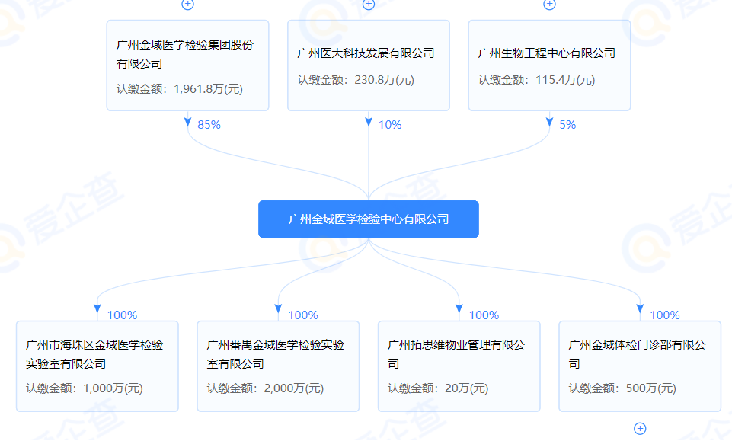Click 认缴金额: 1,961.8万(元) text
Screen dimensions: 732x441
(180, 89)
